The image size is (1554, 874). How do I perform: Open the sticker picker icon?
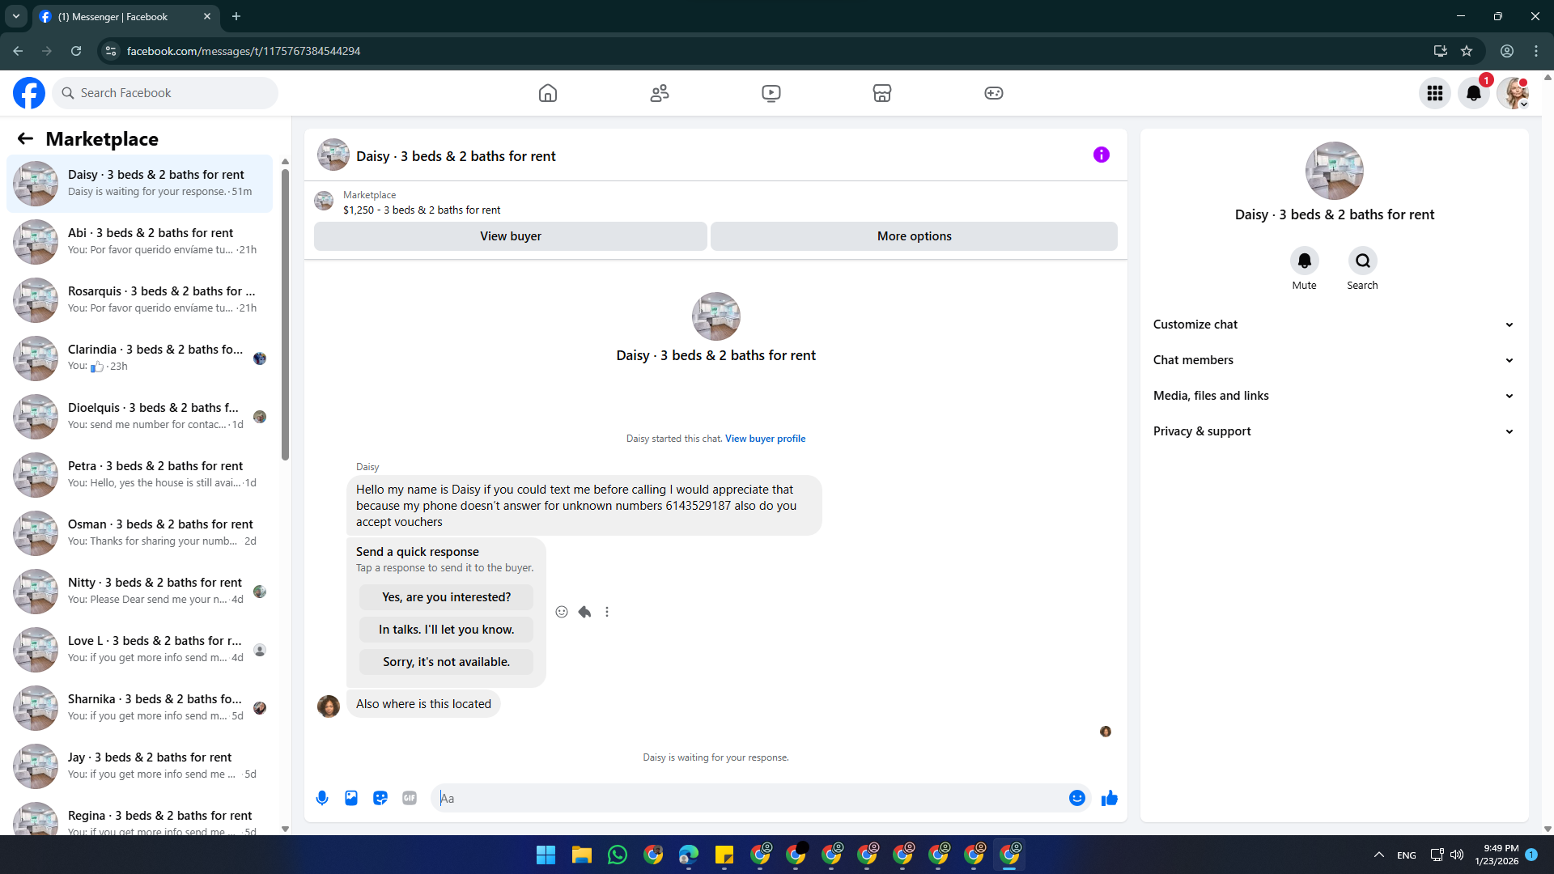pos(380,798)
